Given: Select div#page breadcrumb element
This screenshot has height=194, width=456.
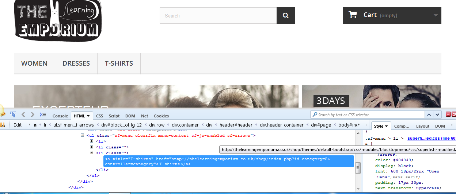Looking at the screenshot, I should 321,125.
